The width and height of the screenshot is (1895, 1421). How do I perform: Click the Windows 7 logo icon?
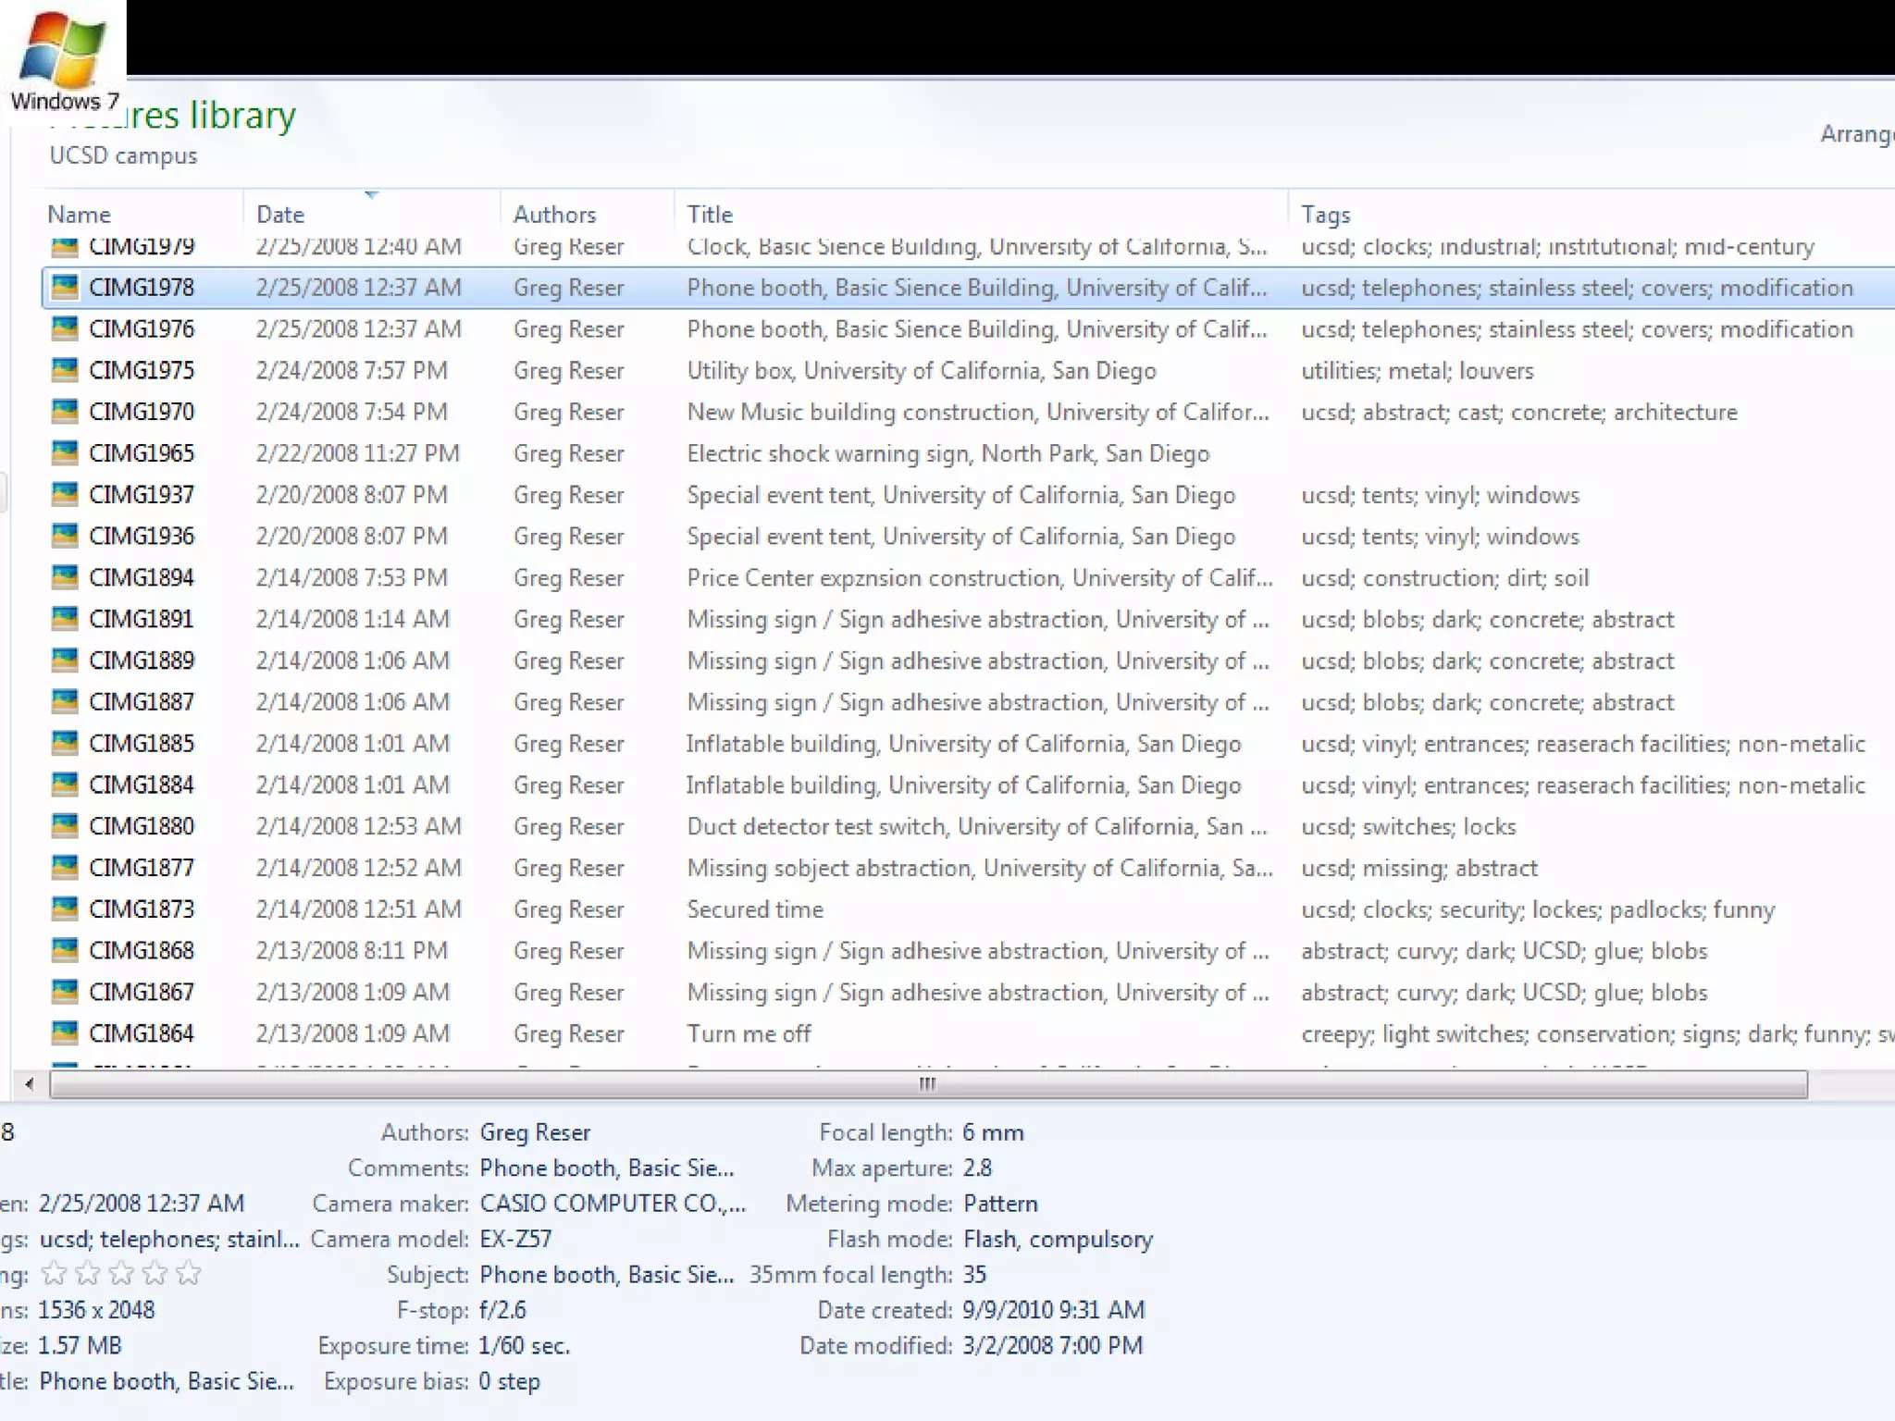(x=63, y=51)
